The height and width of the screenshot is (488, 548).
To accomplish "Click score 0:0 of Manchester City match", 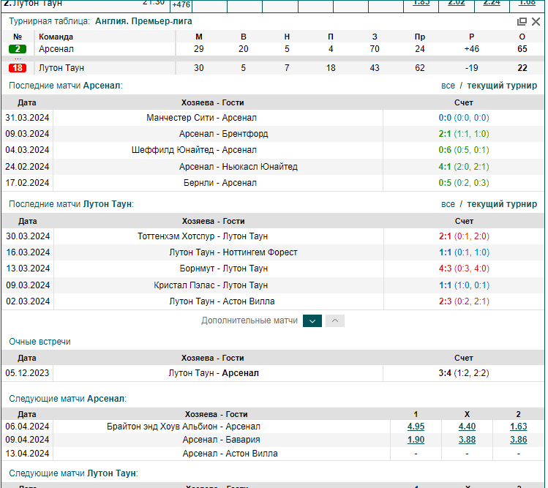I will pos(445,118).
